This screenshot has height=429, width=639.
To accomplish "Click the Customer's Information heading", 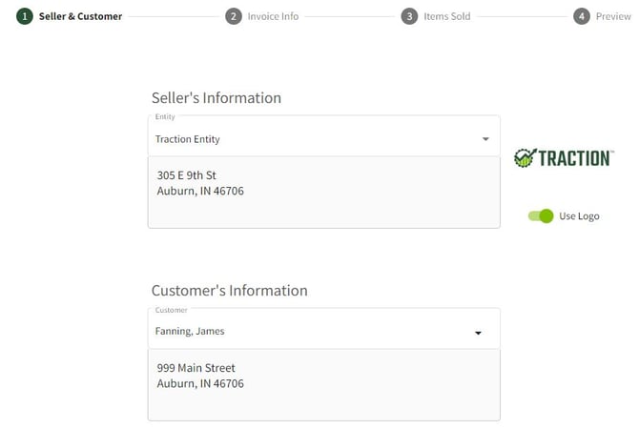I will 229,290.
